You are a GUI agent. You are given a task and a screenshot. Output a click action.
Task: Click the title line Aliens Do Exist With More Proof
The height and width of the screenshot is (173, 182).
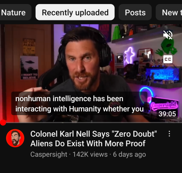coord(88,143)
